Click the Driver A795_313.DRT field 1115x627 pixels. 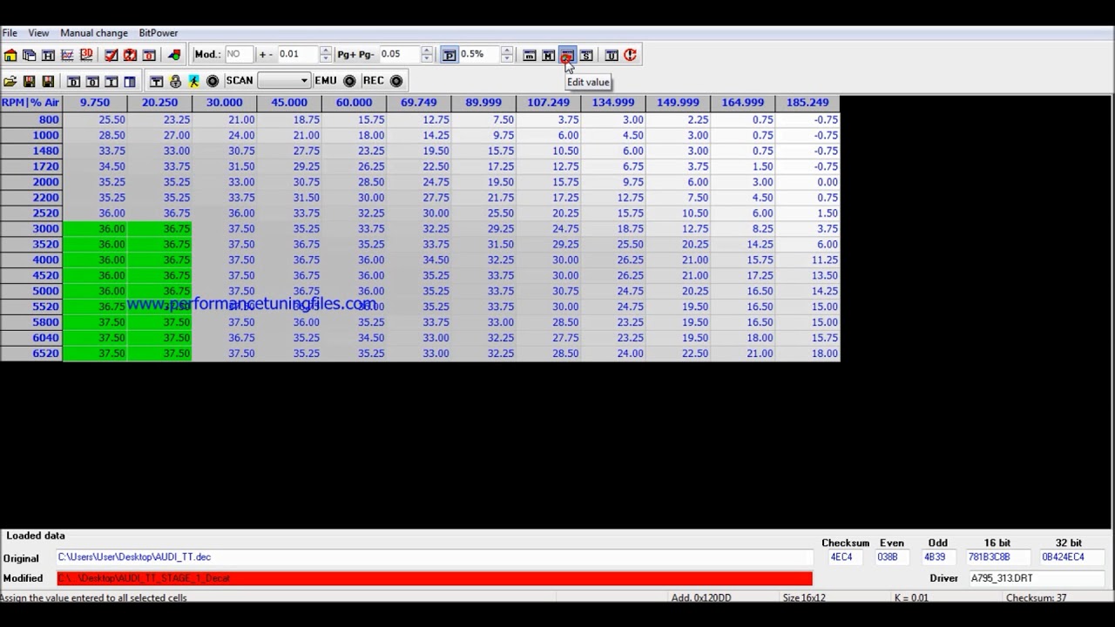tap(1037, 578)
